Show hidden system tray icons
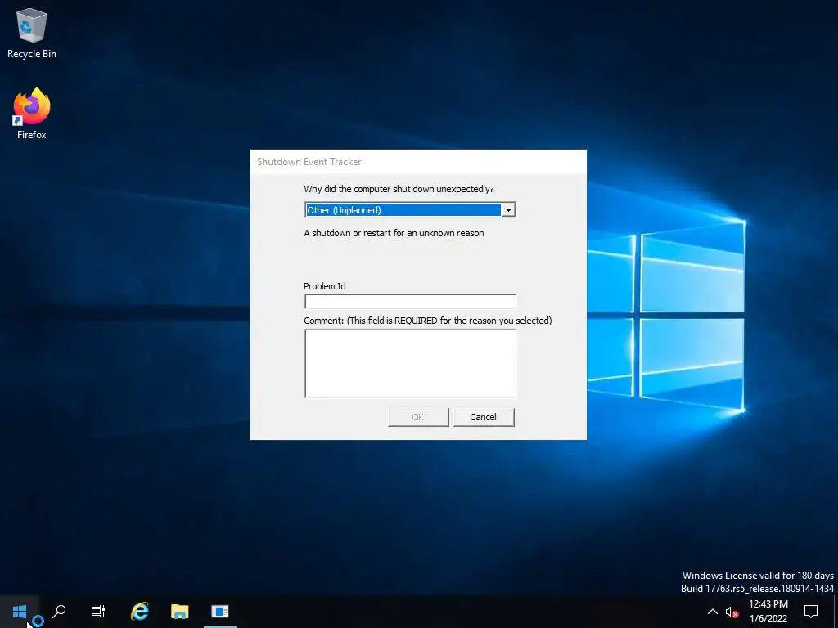This screenshot has height=628, width=838. point(713,612)
